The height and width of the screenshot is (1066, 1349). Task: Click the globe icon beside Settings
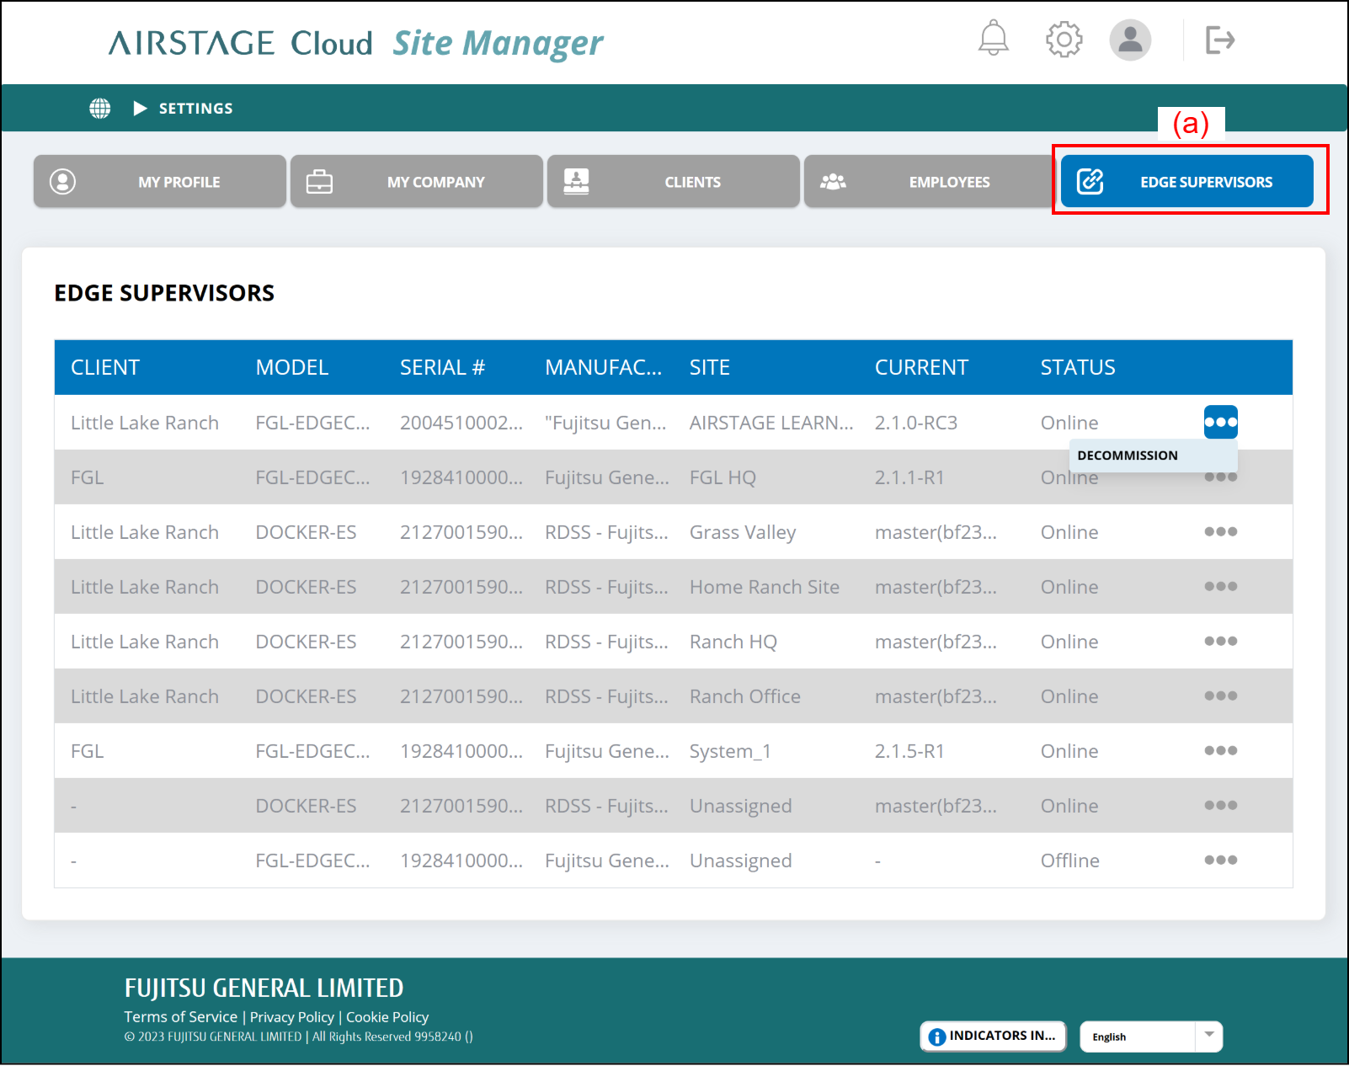pos(100,109)
